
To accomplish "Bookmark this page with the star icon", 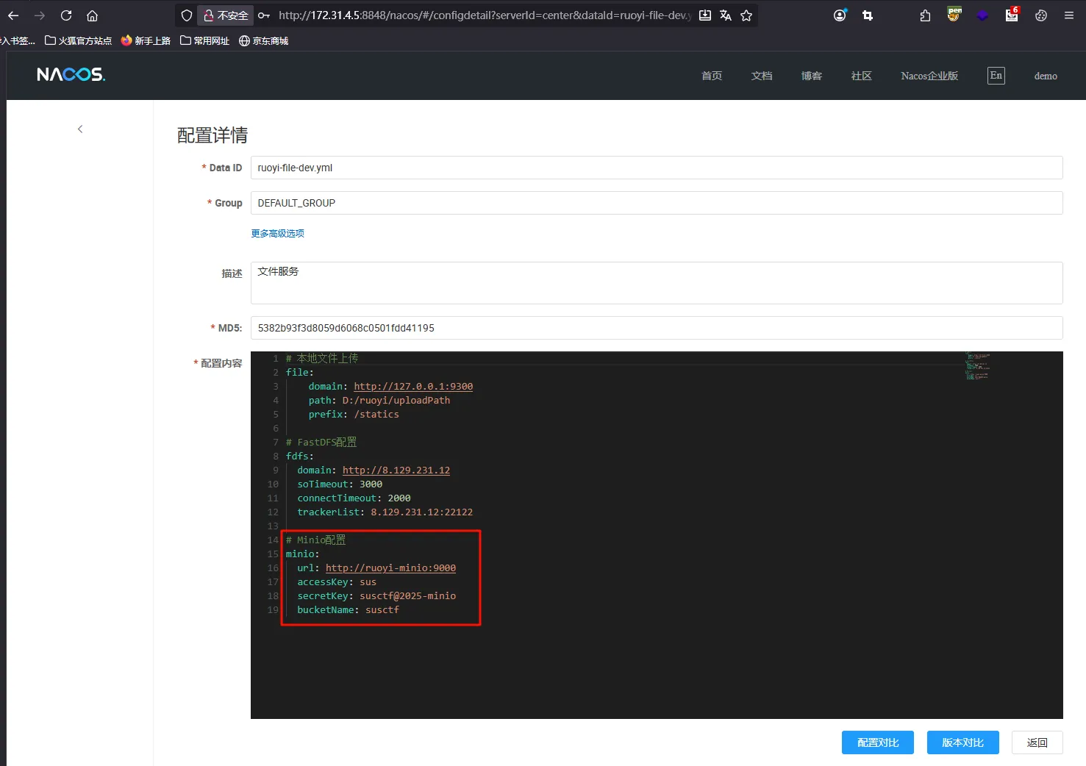I will [x=746, y=15].
